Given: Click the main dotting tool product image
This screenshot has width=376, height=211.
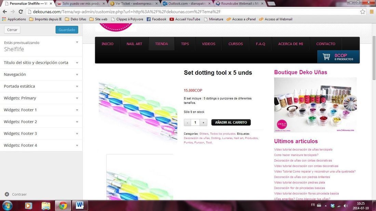Looking at the screenshot, I should point(138,111).
